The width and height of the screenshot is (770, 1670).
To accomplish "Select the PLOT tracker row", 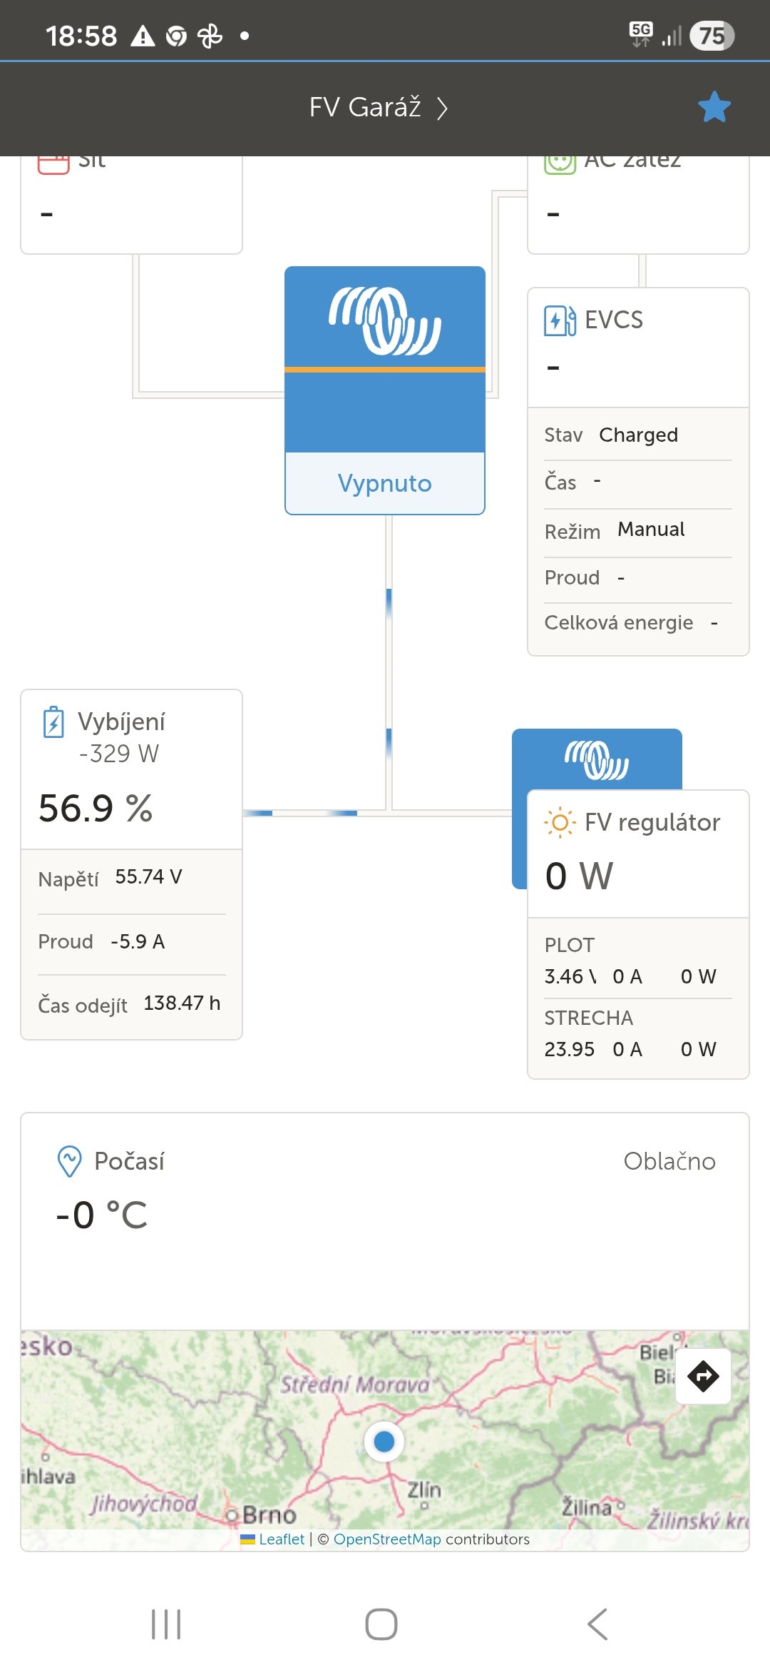I will [x=638, y=961].
